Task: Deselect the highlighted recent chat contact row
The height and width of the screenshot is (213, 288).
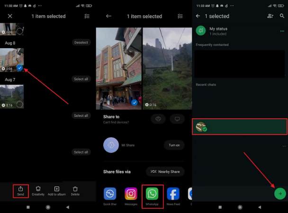Action: pos(240,126)
